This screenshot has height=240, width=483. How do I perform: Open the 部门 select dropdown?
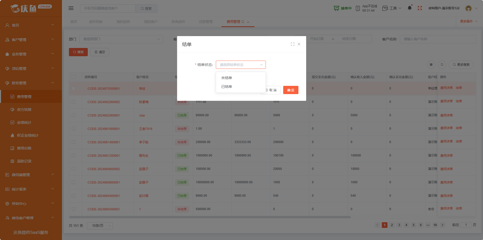pyautogui.click(x=121, y=39)
